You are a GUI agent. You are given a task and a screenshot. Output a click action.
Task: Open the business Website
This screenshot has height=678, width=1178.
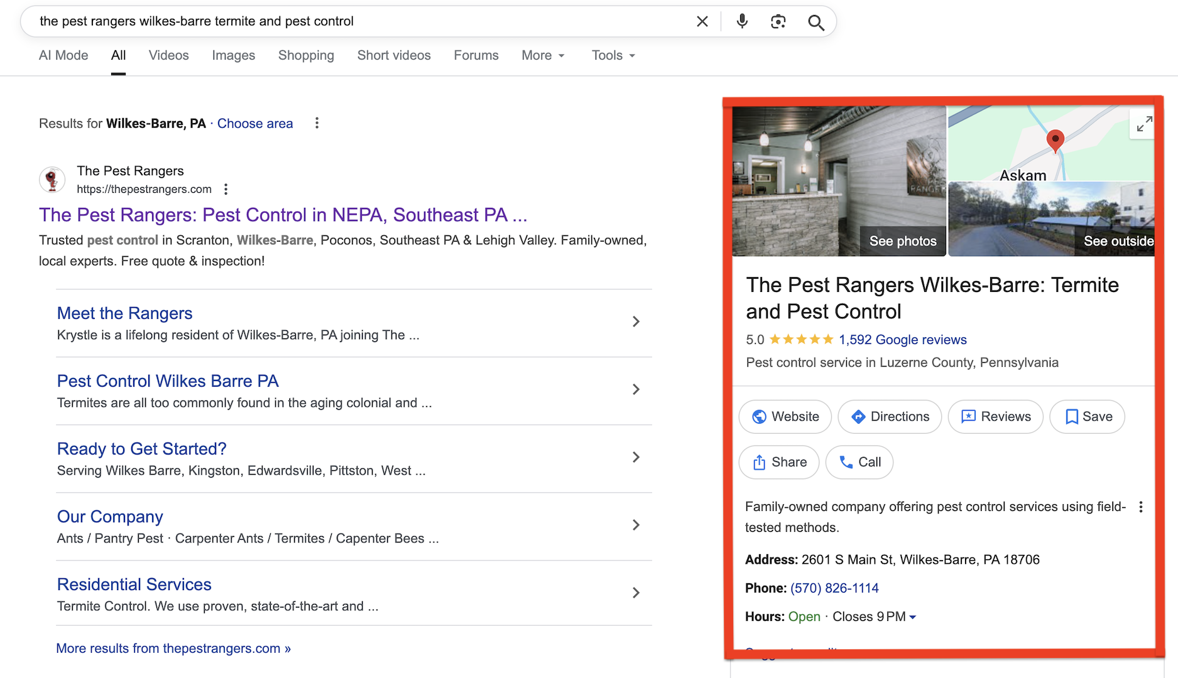785,416
